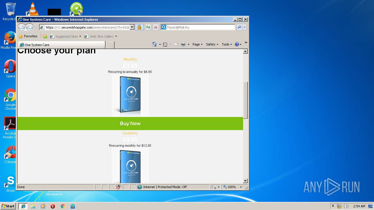Click the Refresh page button
Image resolution: width=374 pixels, height=210 pixels.
tap(148, 27)
